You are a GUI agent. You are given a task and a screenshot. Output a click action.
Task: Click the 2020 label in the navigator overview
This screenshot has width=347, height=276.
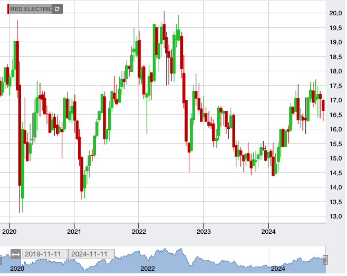[x=17, y=269]
